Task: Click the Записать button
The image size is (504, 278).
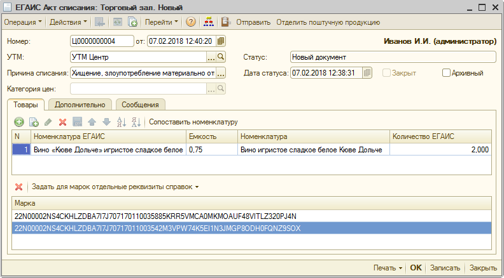Action: (445, 268)
